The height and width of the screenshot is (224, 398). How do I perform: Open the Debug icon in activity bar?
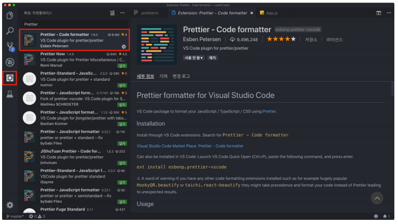click(10, 62)
